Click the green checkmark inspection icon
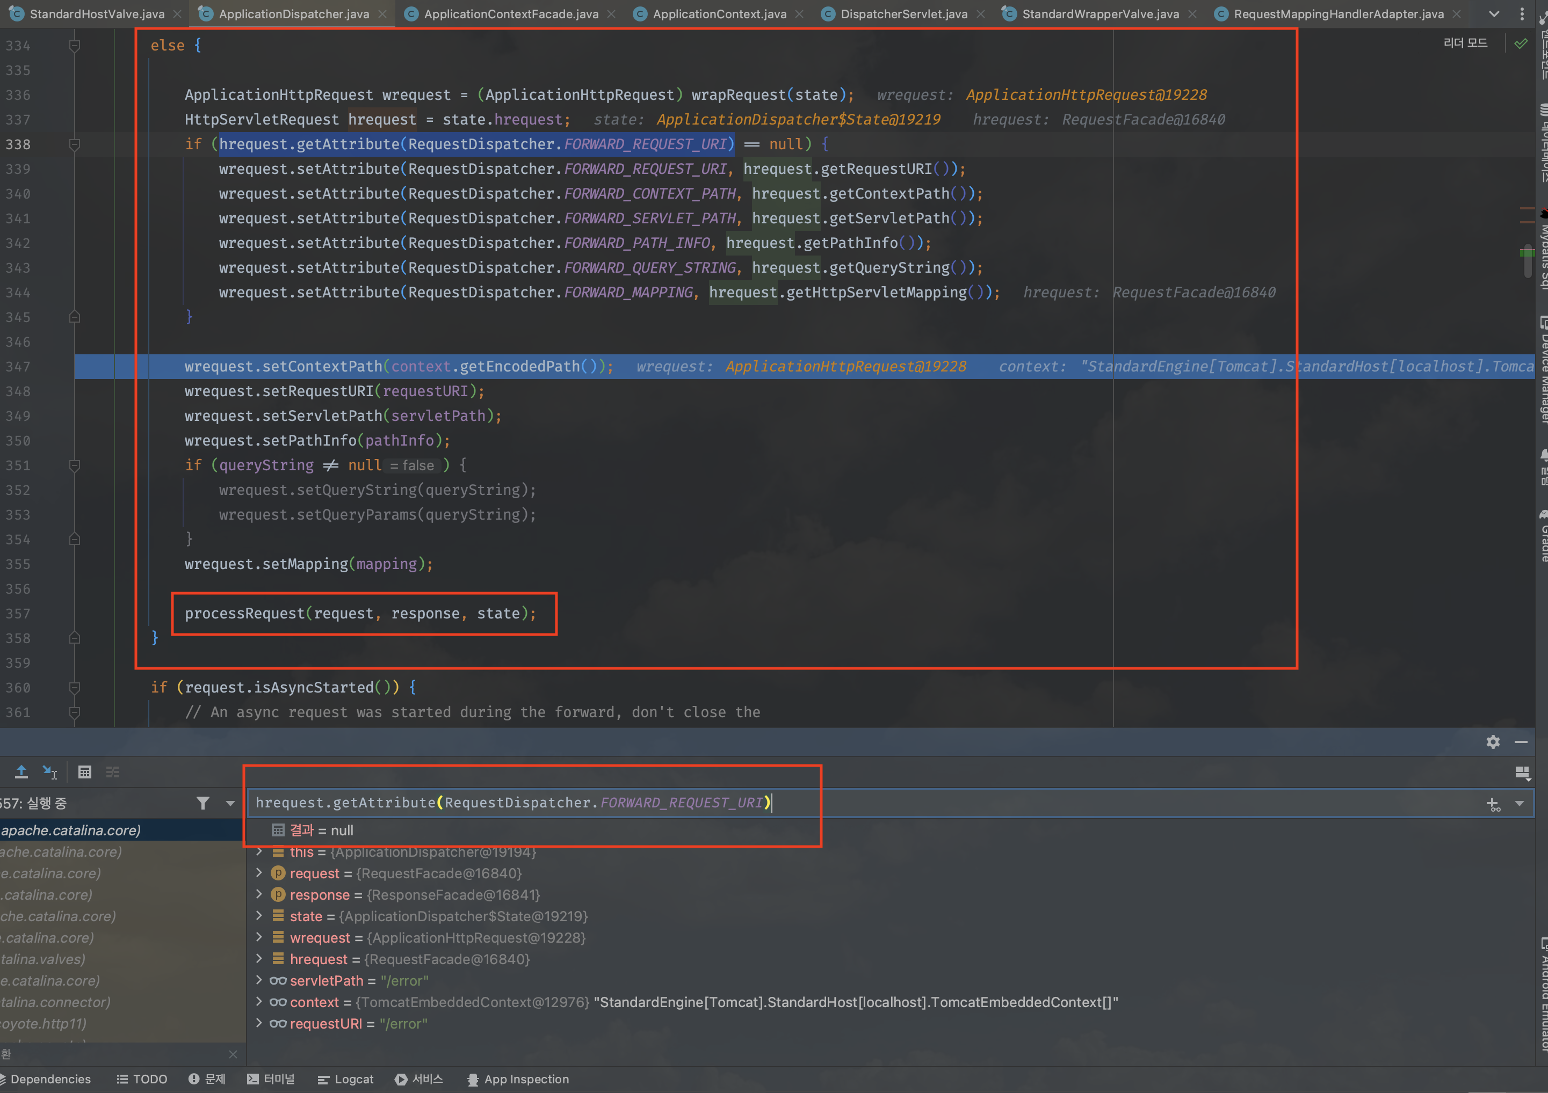This screenshot has width=1548, height=1093. (1521, 44)
